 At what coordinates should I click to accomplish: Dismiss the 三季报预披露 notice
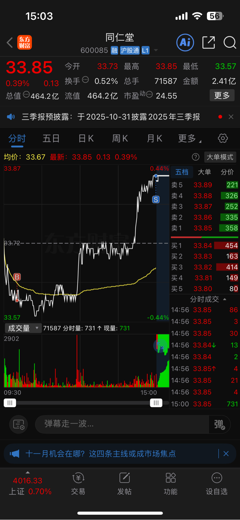(x=231, y=117)
